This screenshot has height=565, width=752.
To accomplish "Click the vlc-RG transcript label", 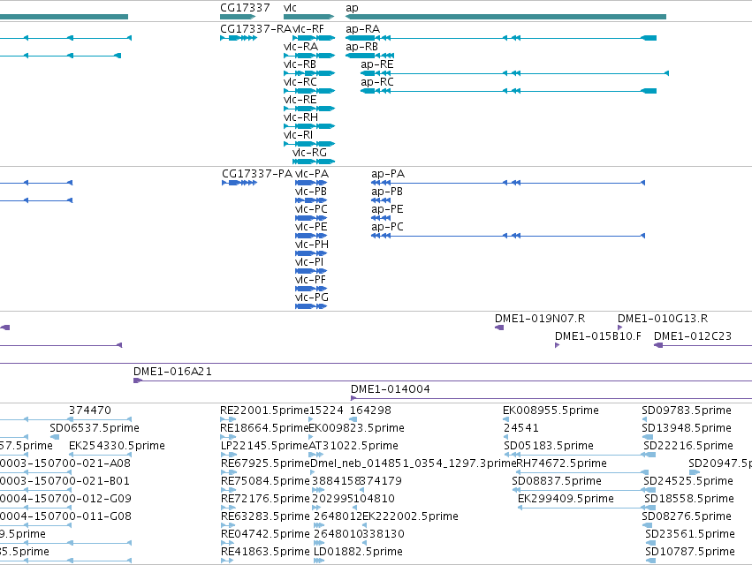I will [309, 153].
